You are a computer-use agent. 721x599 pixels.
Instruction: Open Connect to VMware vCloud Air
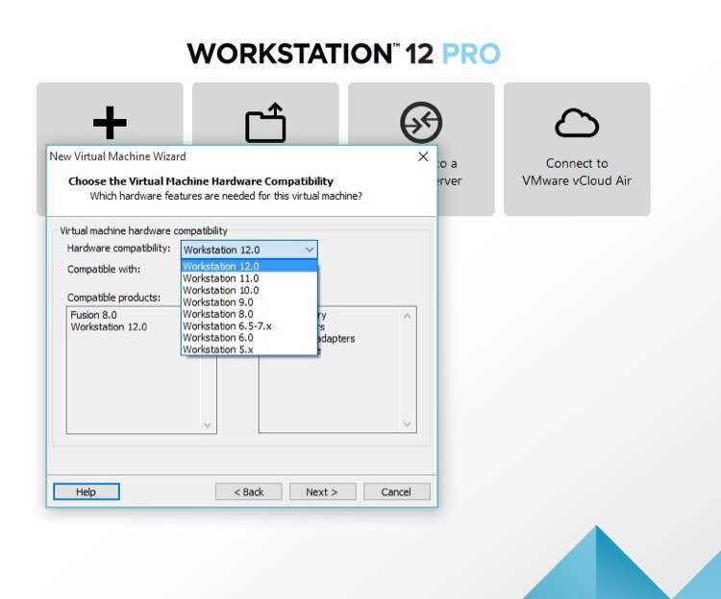577,149
